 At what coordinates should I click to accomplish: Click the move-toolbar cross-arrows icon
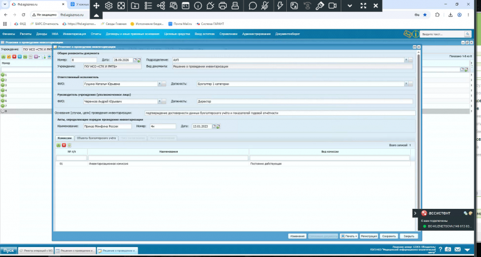tap(96, 6)
